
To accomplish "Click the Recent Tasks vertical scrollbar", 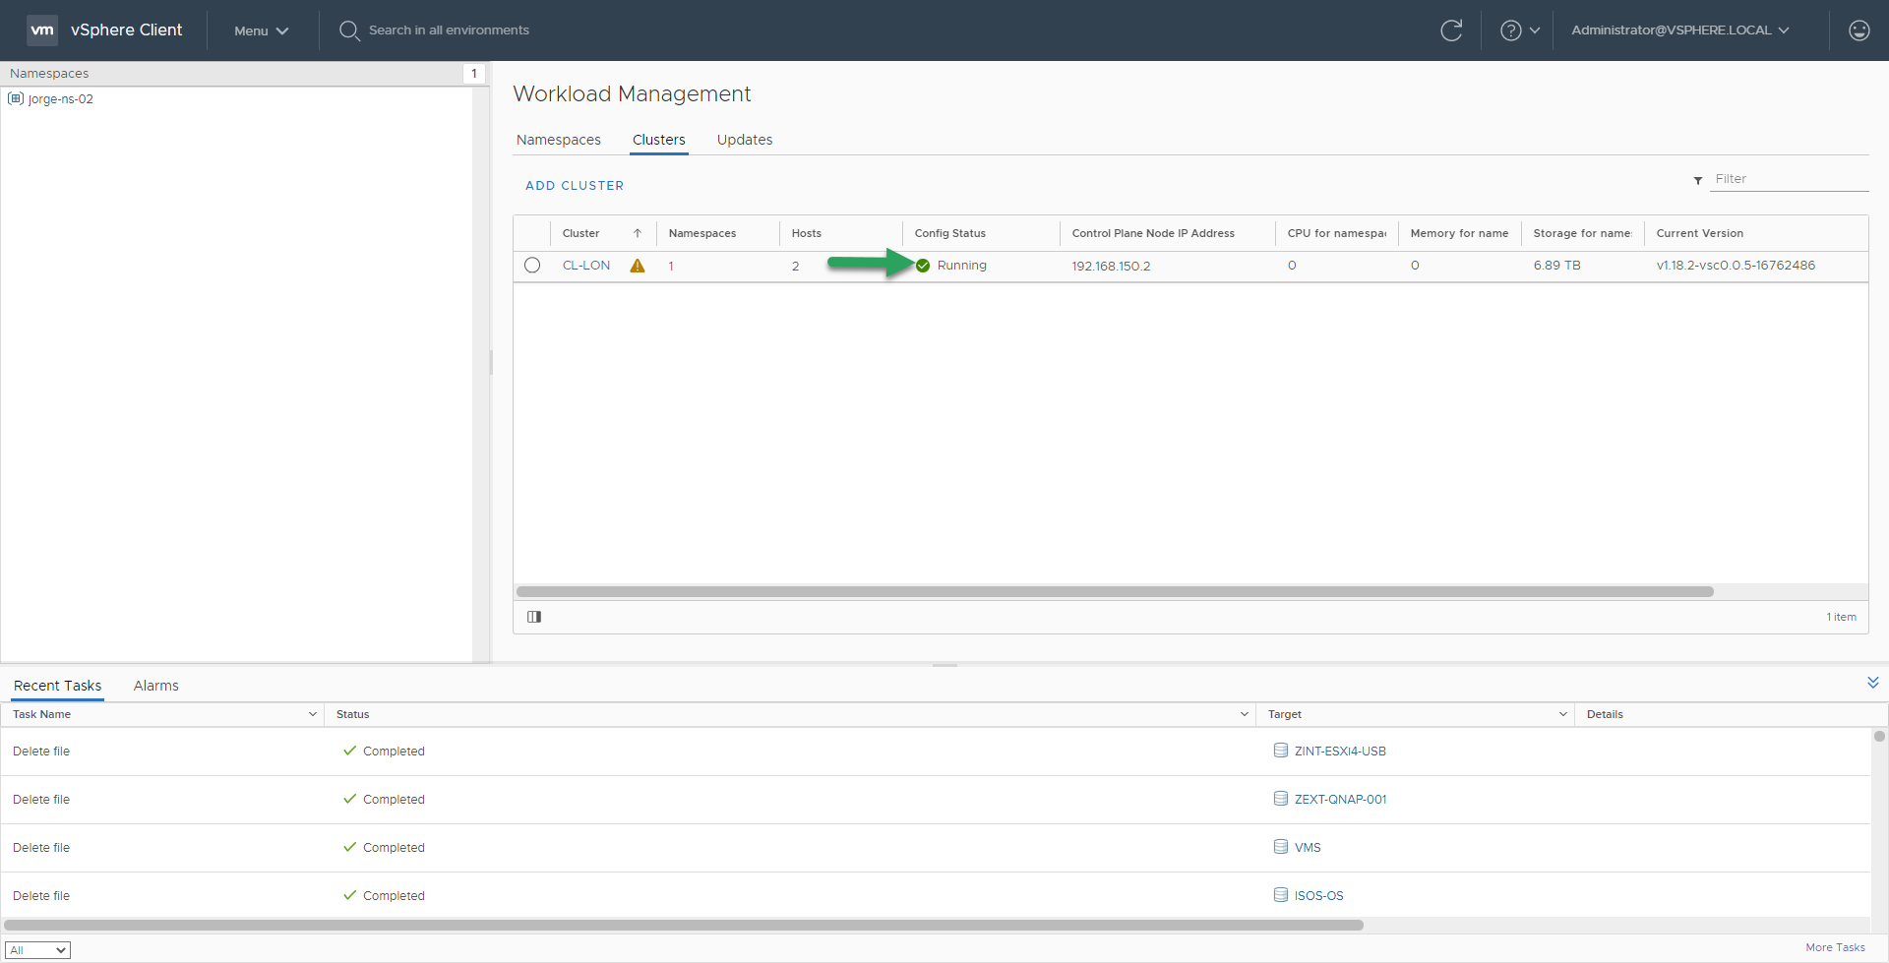I will 1879,736.
